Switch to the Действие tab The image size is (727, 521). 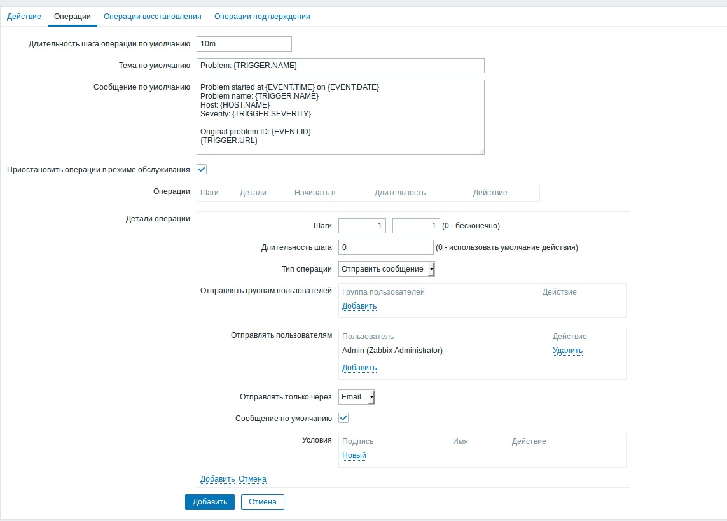coord(24,16)
